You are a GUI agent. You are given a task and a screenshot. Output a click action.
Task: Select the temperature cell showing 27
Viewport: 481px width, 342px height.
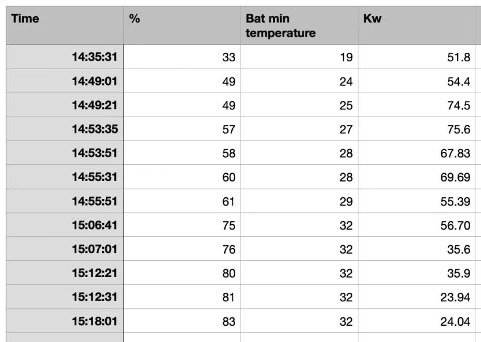point(346,129)
